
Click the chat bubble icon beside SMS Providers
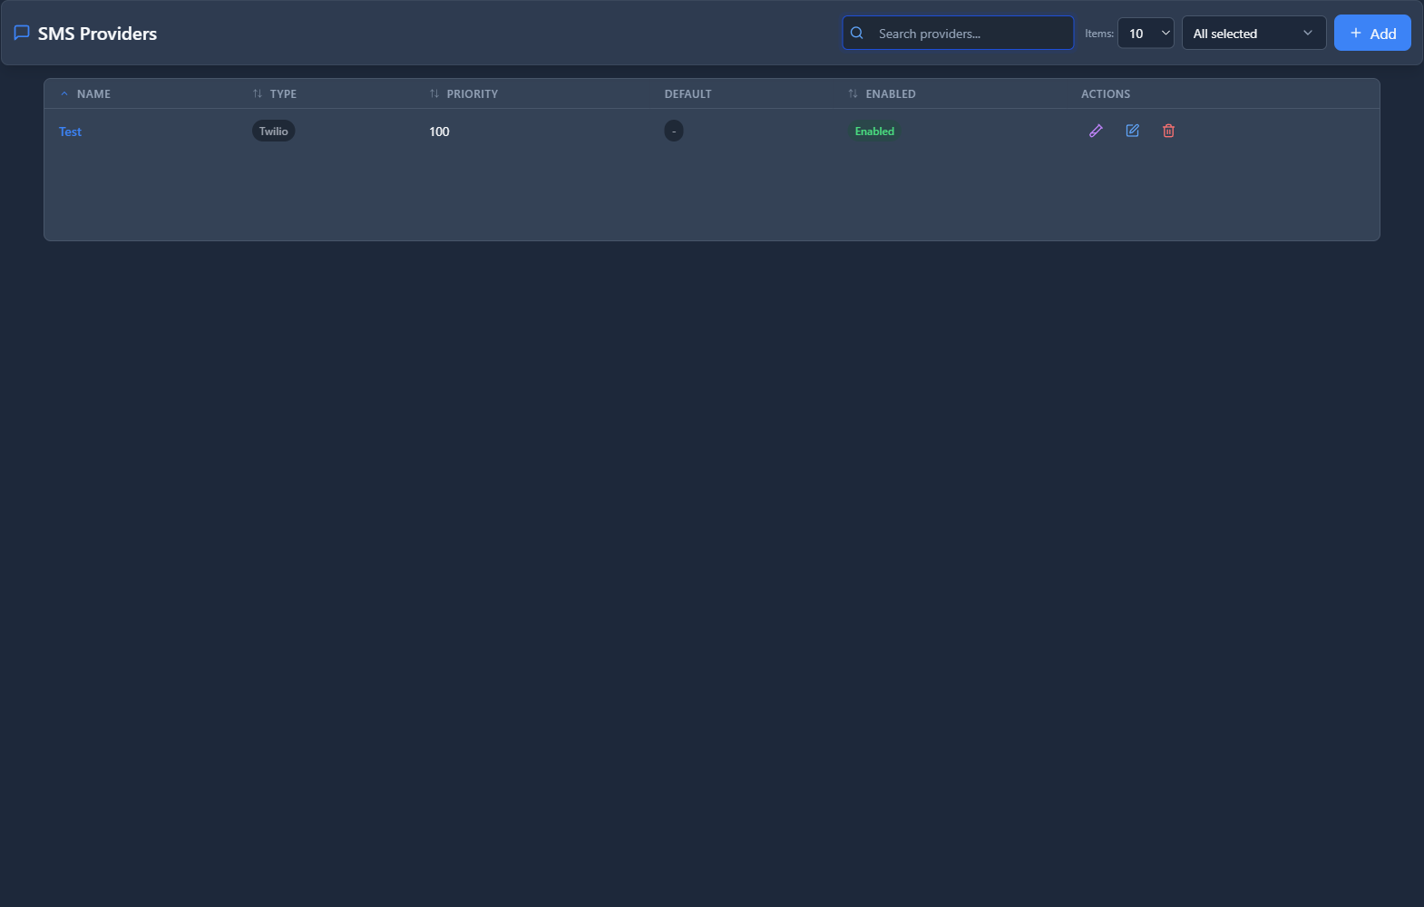22,33
